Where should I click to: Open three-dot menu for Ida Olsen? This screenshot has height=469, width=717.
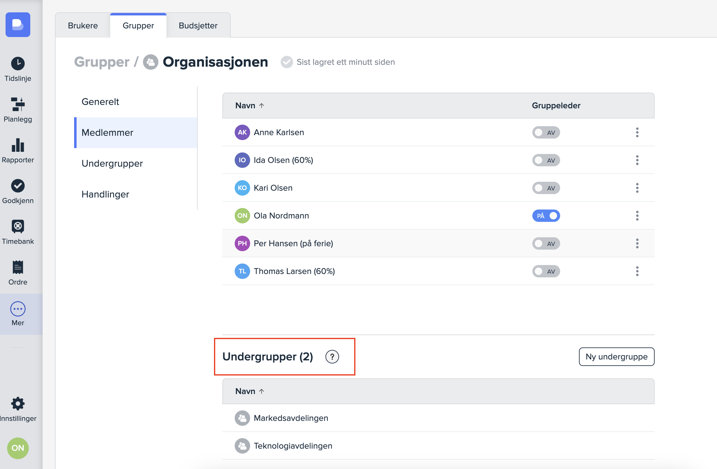(637, 160)
